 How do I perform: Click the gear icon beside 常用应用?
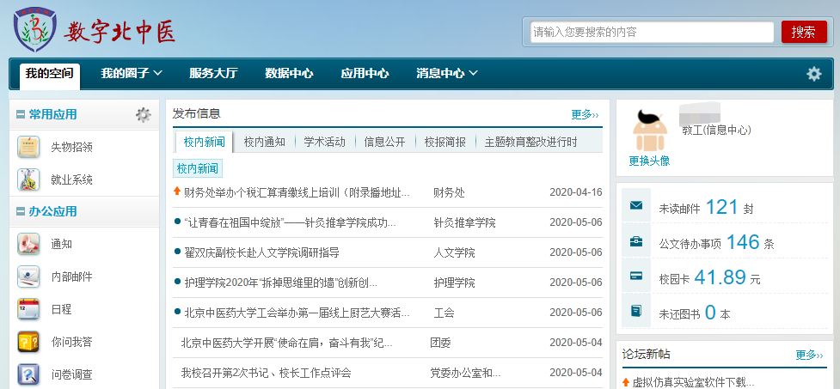[143, 114]
